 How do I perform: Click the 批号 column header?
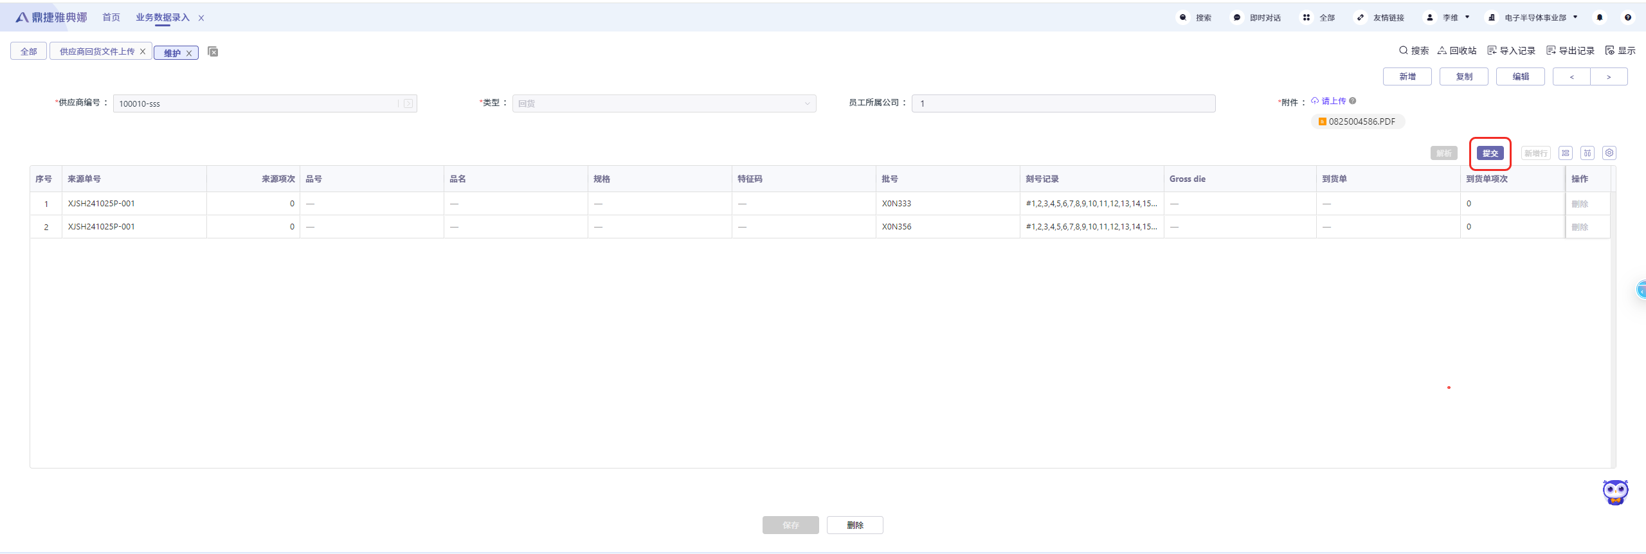pyautogui.click(x=948, y=179)
